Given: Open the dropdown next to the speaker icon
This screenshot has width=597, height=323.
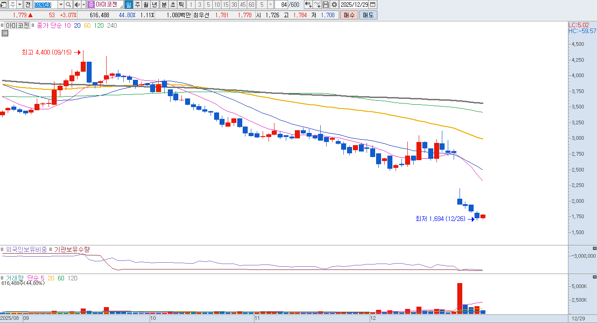Looking at the screenshot, I should (83, 5).
